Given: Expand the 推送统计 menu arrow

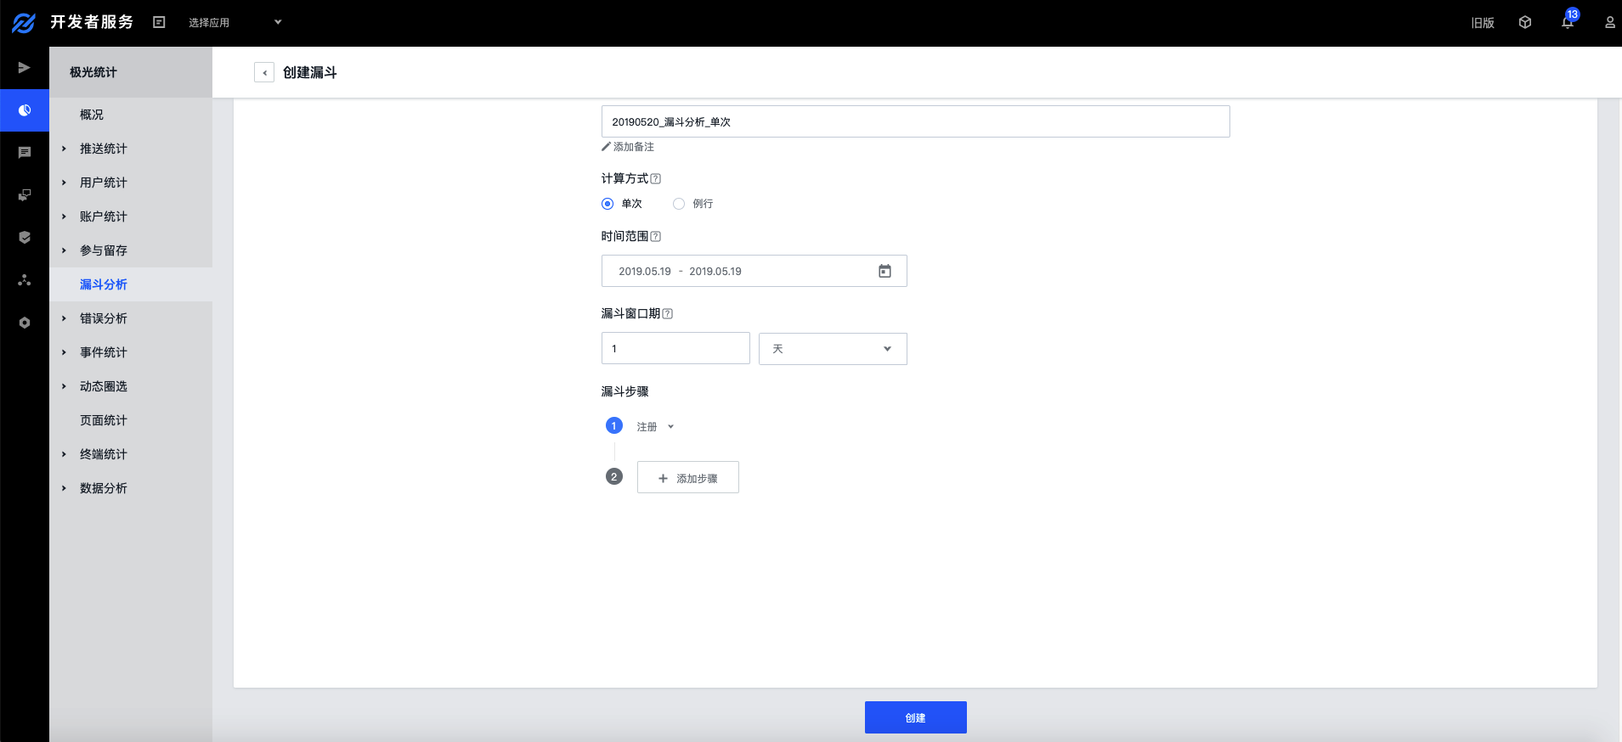Looking at the screenshot, I should coord(64,149).
